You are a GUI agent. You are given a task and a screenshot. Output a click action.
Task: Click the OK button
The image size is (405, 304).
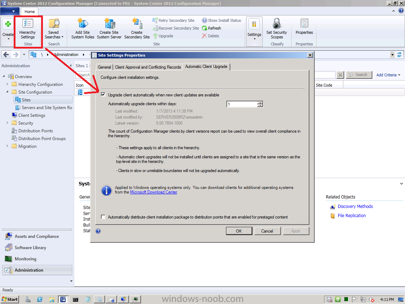click(239, 231)
